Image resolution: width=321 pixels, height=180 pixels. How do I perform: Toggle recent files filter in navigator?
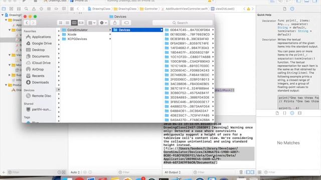(x=59, y=172)
